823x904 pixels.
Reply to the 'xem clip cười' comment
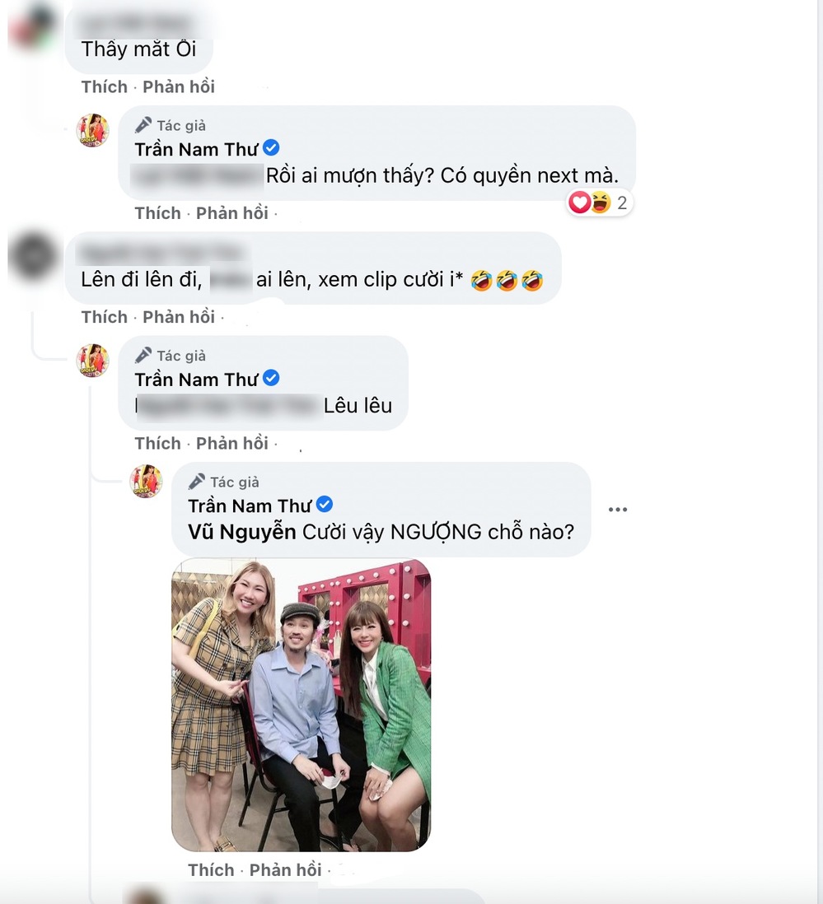pos(179,317)
